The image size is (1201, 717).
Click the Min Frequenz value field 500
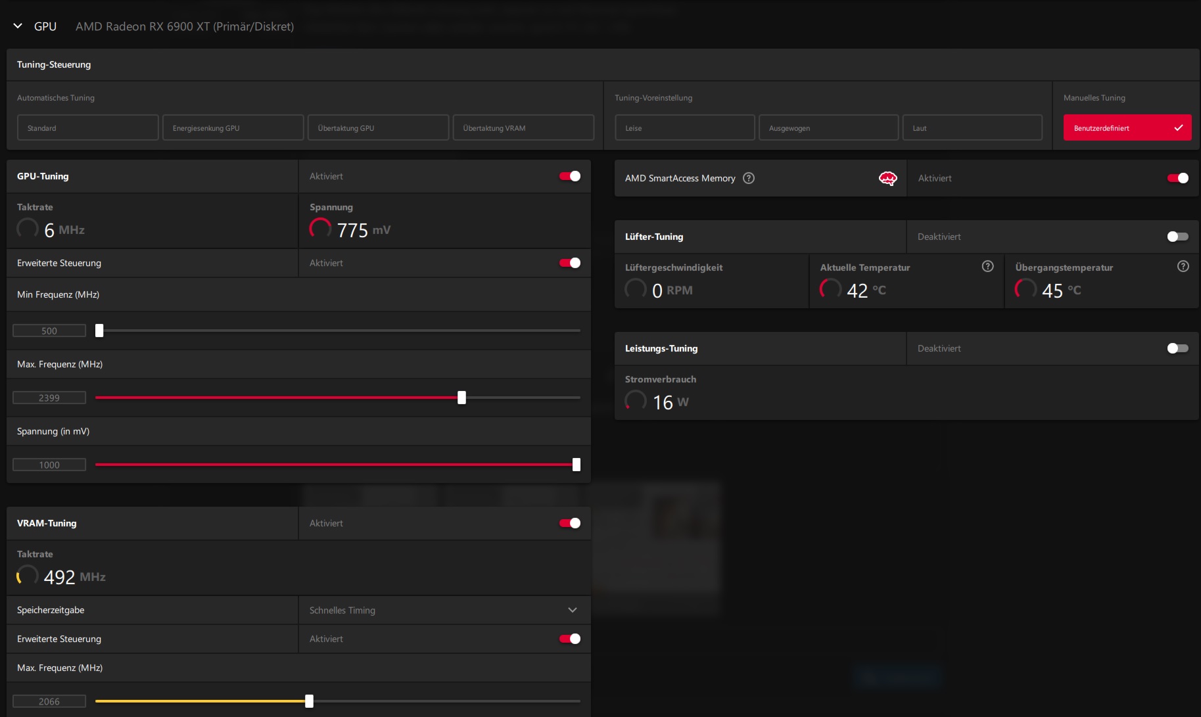(x=49, y=331)
